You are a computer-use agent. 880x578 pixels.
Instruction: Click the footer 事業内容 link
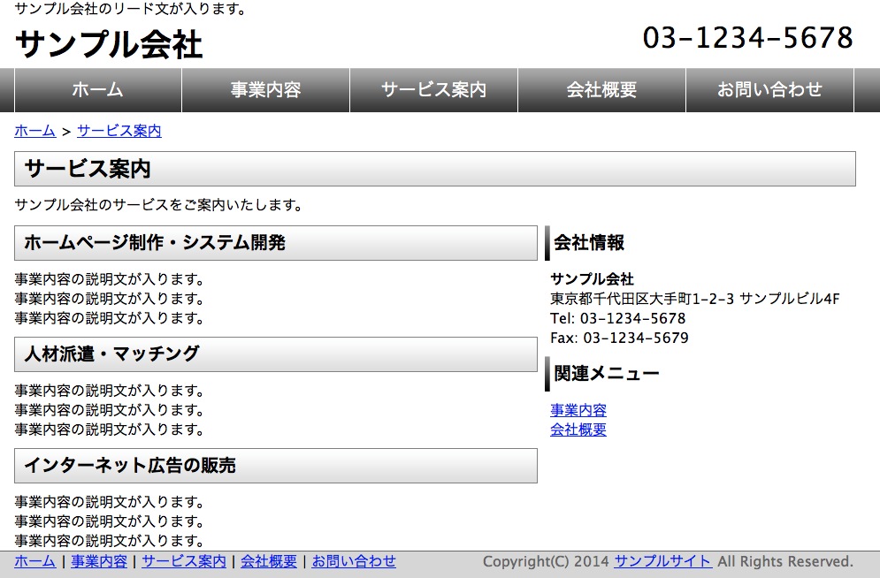99,561
